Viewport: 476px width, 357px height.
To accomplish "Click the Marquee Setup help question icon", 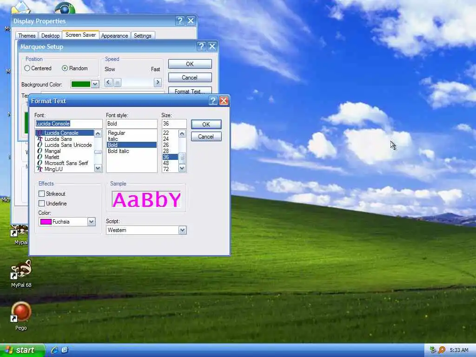I will (x=201, y=46).
